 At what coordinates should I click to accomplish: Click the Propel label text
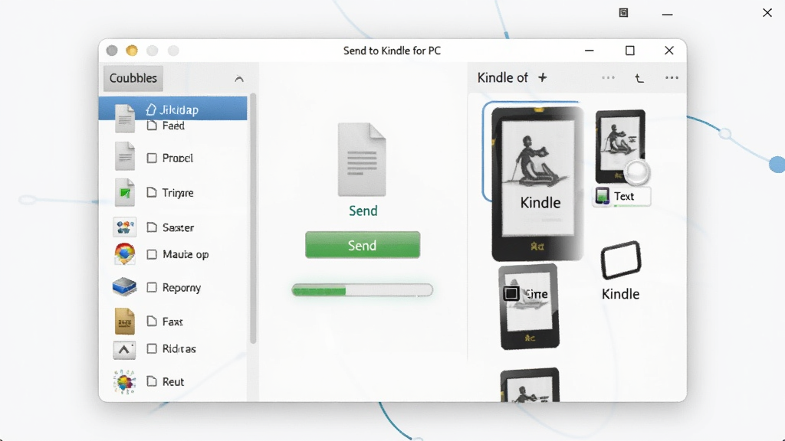point(178,158)
